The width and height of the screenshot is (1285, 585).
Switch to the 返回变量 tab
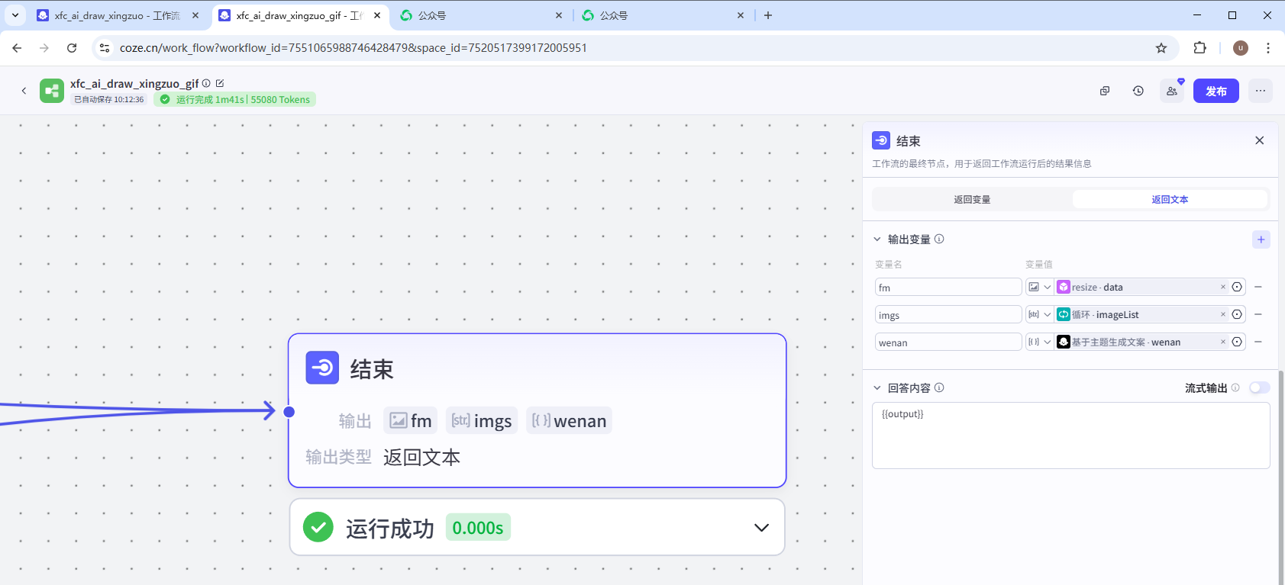tap(972, 200)
